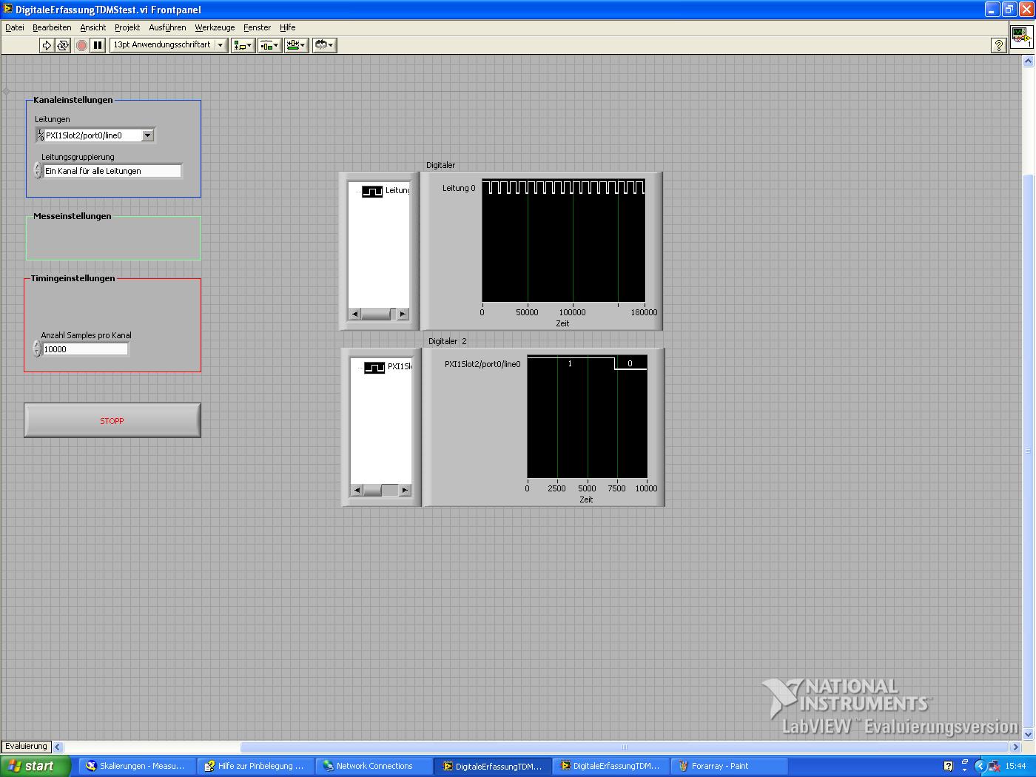Click the window's horizontal scrollbar thumb
Image resolution: width=1036 pixels, height=777 pixels.
[x=624, y=747]
